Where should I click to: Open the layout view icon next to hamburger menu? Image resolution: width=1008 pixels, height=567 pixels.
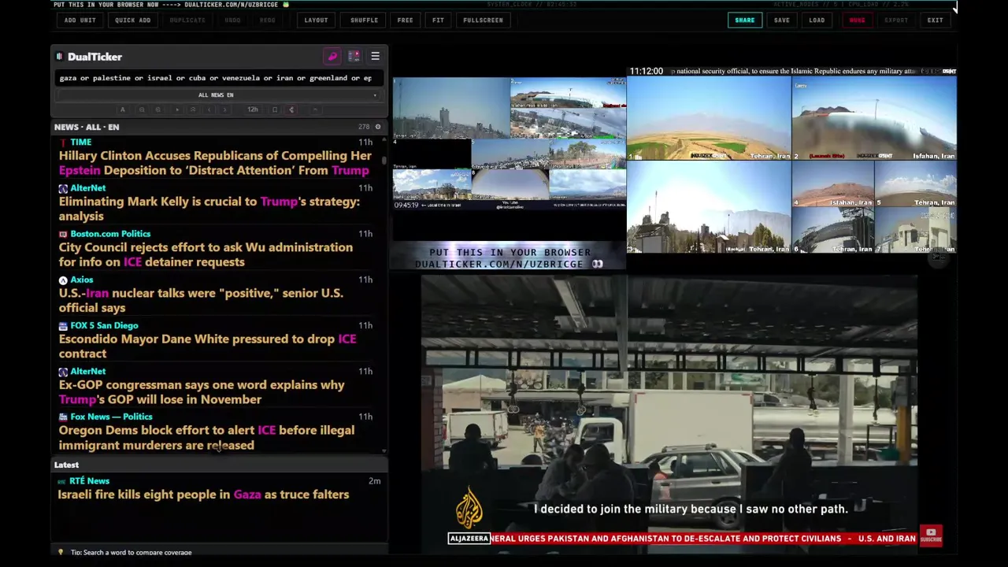(x=354, y=57)
